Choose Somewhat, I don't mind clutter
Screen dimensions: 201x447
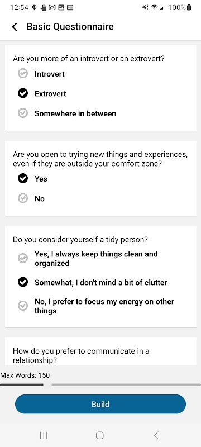click(x=92, y=282)
